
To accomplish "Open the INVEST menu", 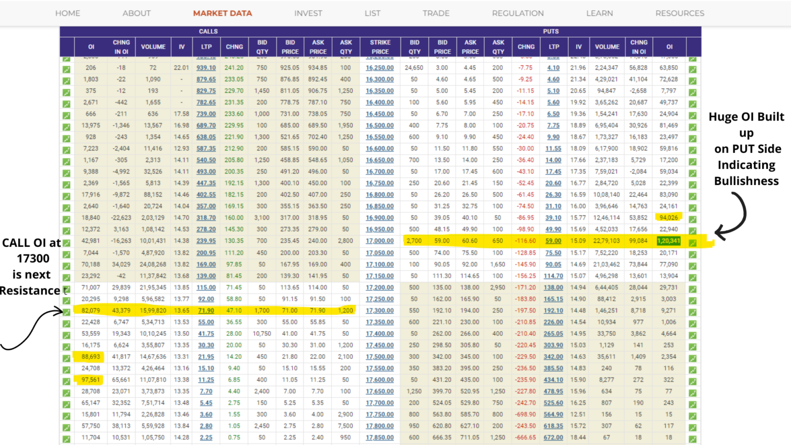I will (x=308, y=13).
